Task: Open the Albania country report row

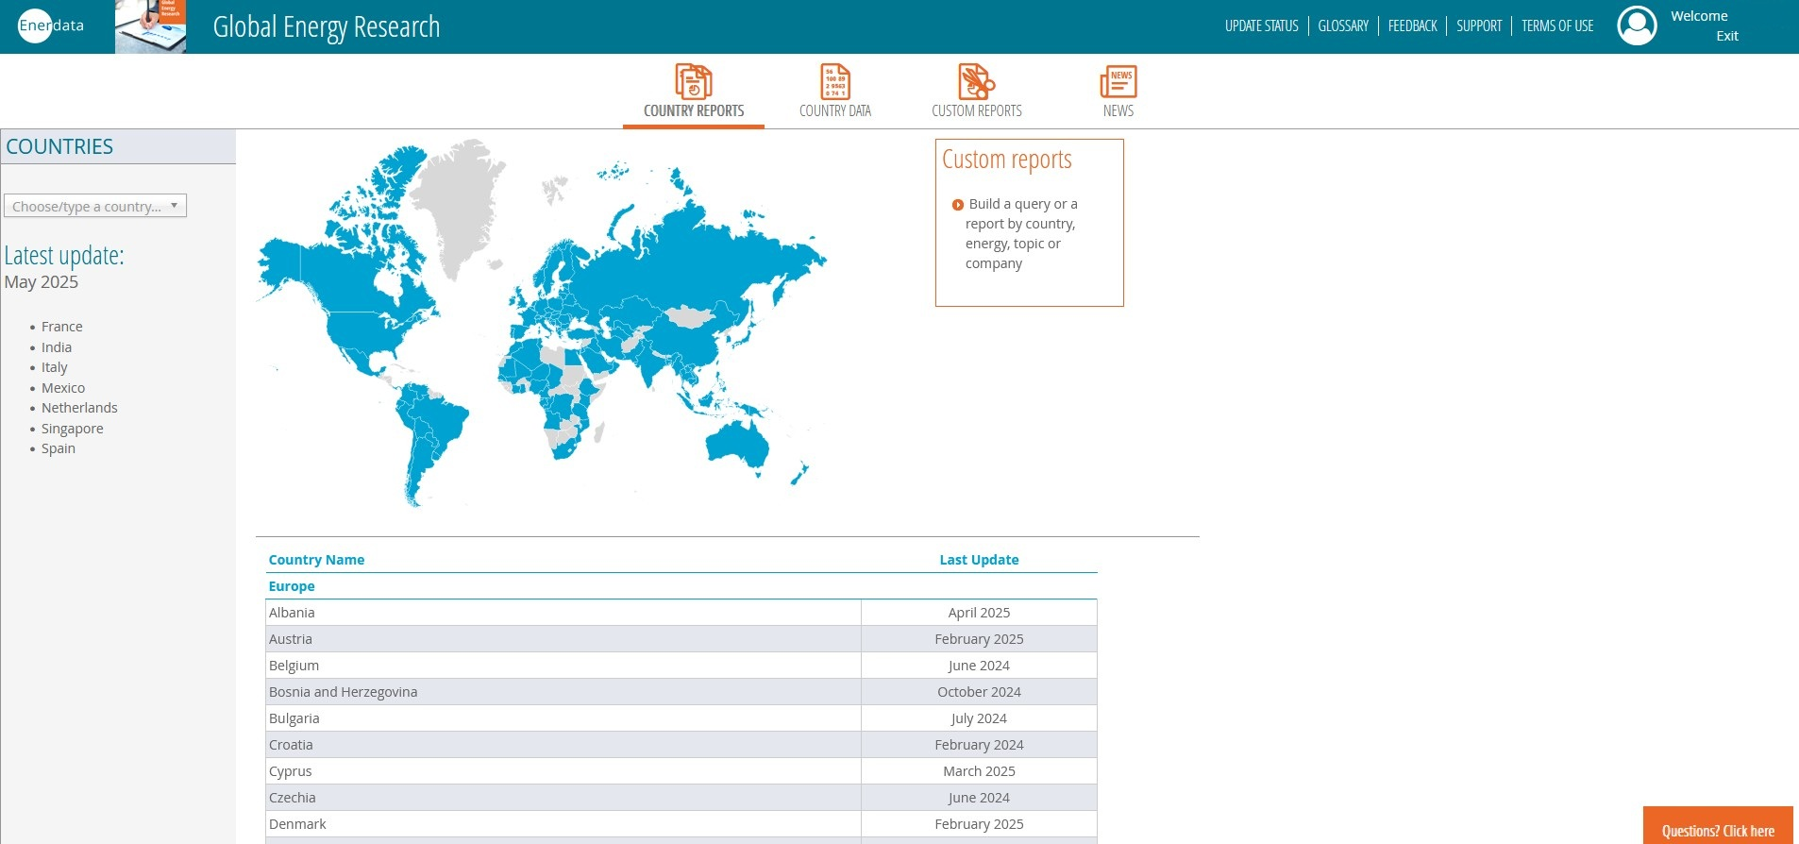Action: pos(293,613)
